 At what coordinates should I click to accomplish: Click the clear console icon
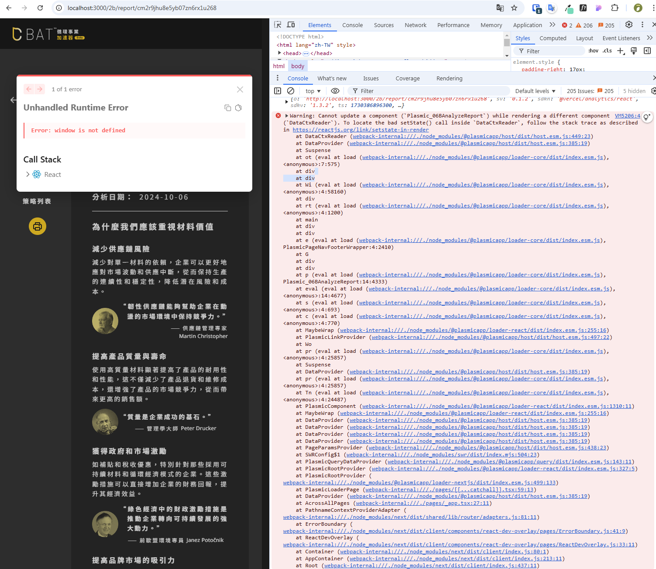coord(291,91)
